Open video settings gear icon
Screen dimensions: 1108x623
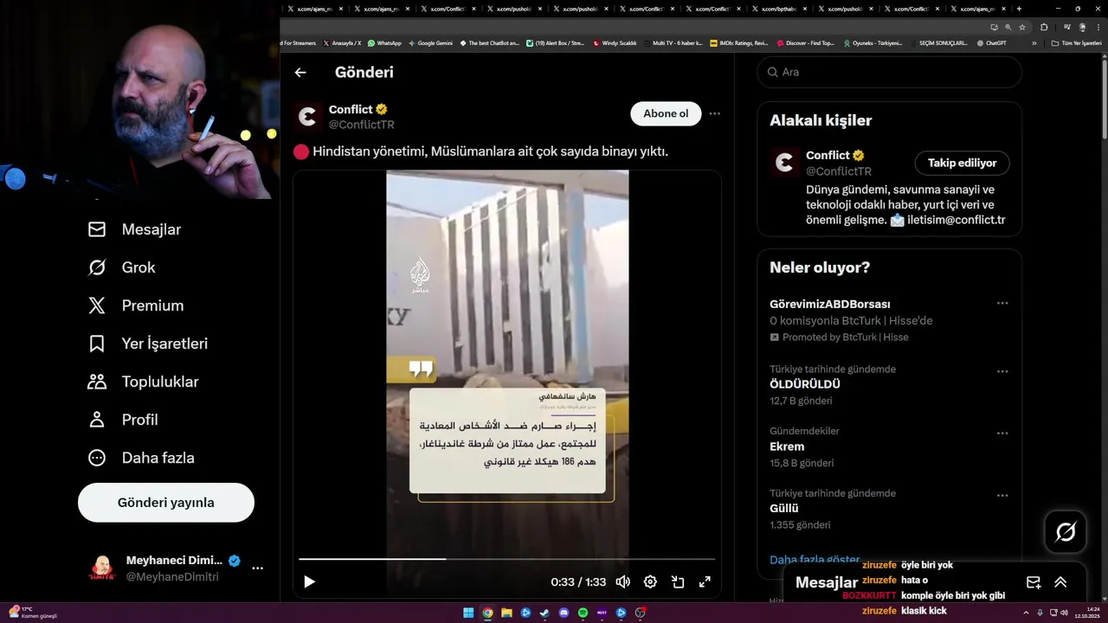(650, 582)
